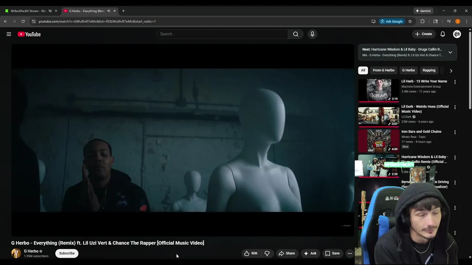The height and width of the screenshot is (265, 472).
Task: Open media controls icon in Chrome toolbar
Action: [x=449, y=21]
